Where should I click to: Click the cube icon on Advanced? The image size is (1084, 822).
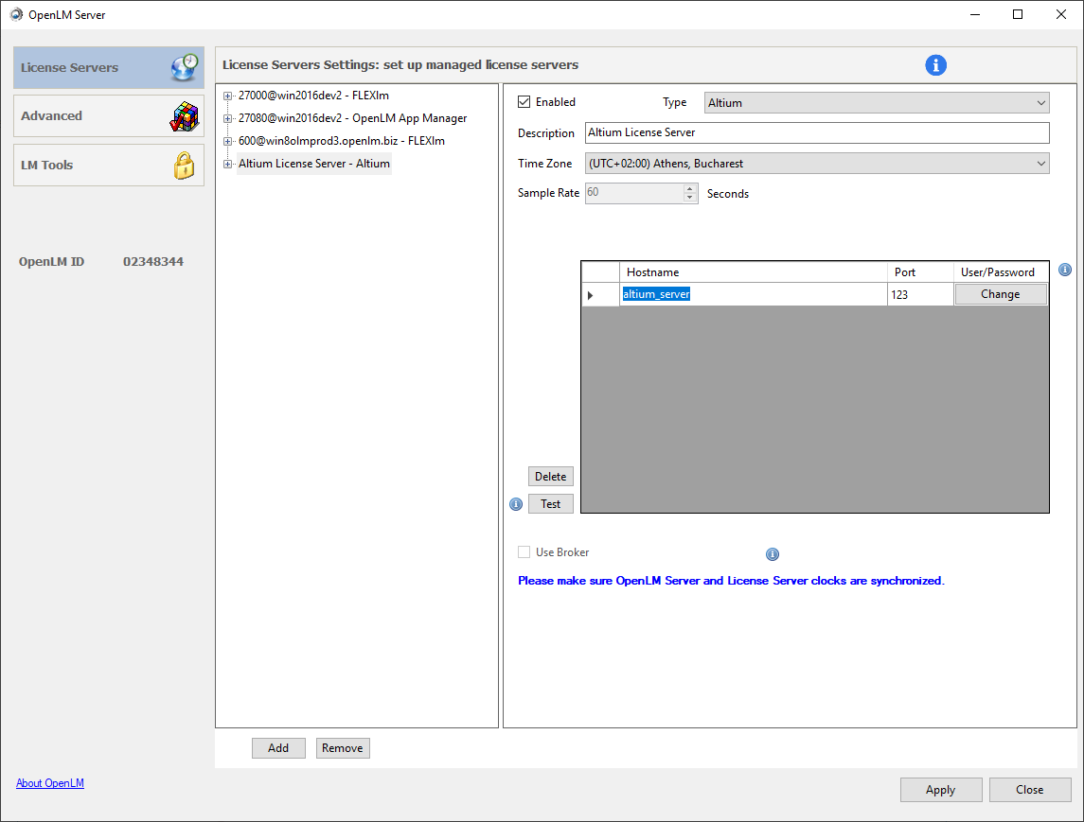[184, 116]
